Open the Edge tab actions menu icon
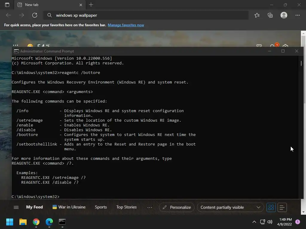 coord(7,5)
